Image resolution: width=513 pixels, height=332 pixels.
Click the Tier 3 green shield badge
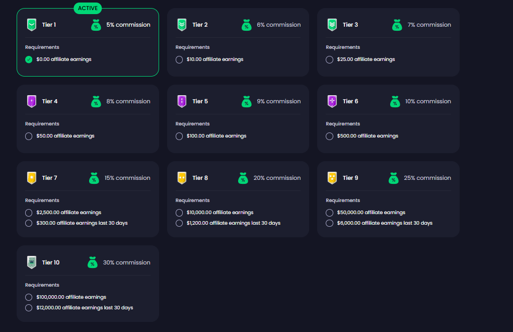[x=332, y=25]
